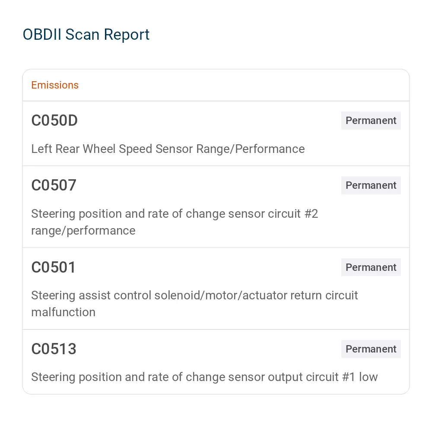The image size is (432, 432).
Task: Select the C050D code row
Action: pos(216,133)
